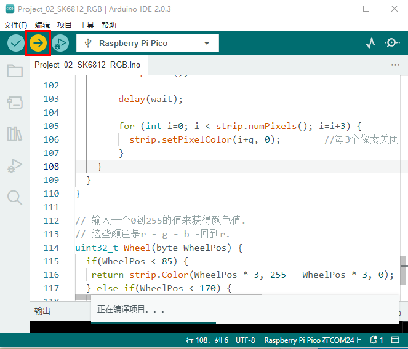Click Raspberry Pi Pico 在COM24上 status
The height and width of the screenshot is (349, 408).
point(313,340)
